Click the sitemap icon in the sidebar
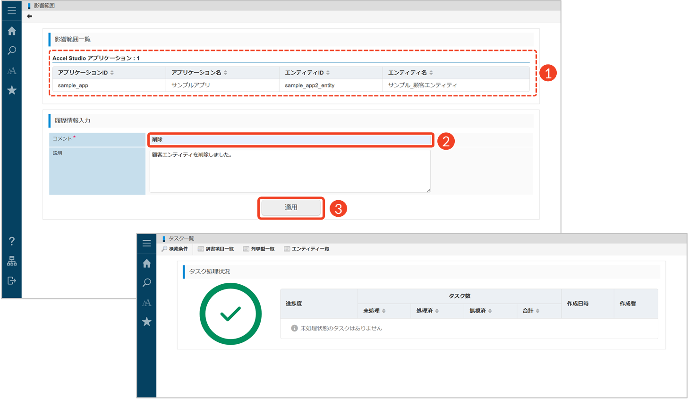689x399 pixels. (x=12, y=261)
